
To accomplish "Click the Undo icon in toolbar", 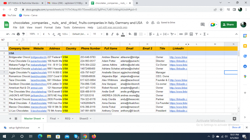I will click(8, 34).
